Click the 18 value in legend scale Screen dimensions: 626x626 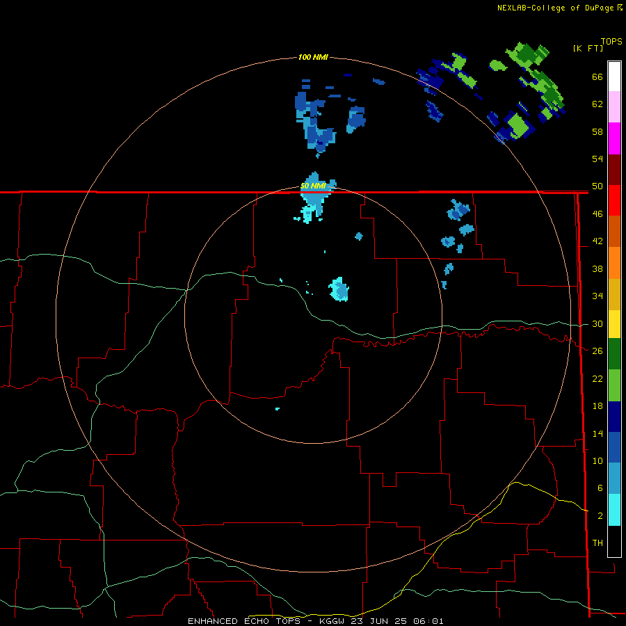597,406
